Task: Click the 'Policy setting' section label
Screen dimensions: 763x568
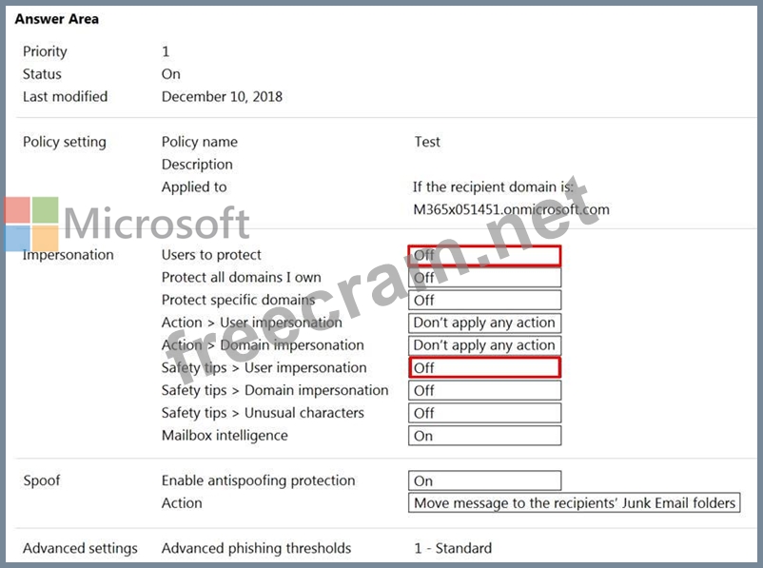Action: [x=65, y=142]
